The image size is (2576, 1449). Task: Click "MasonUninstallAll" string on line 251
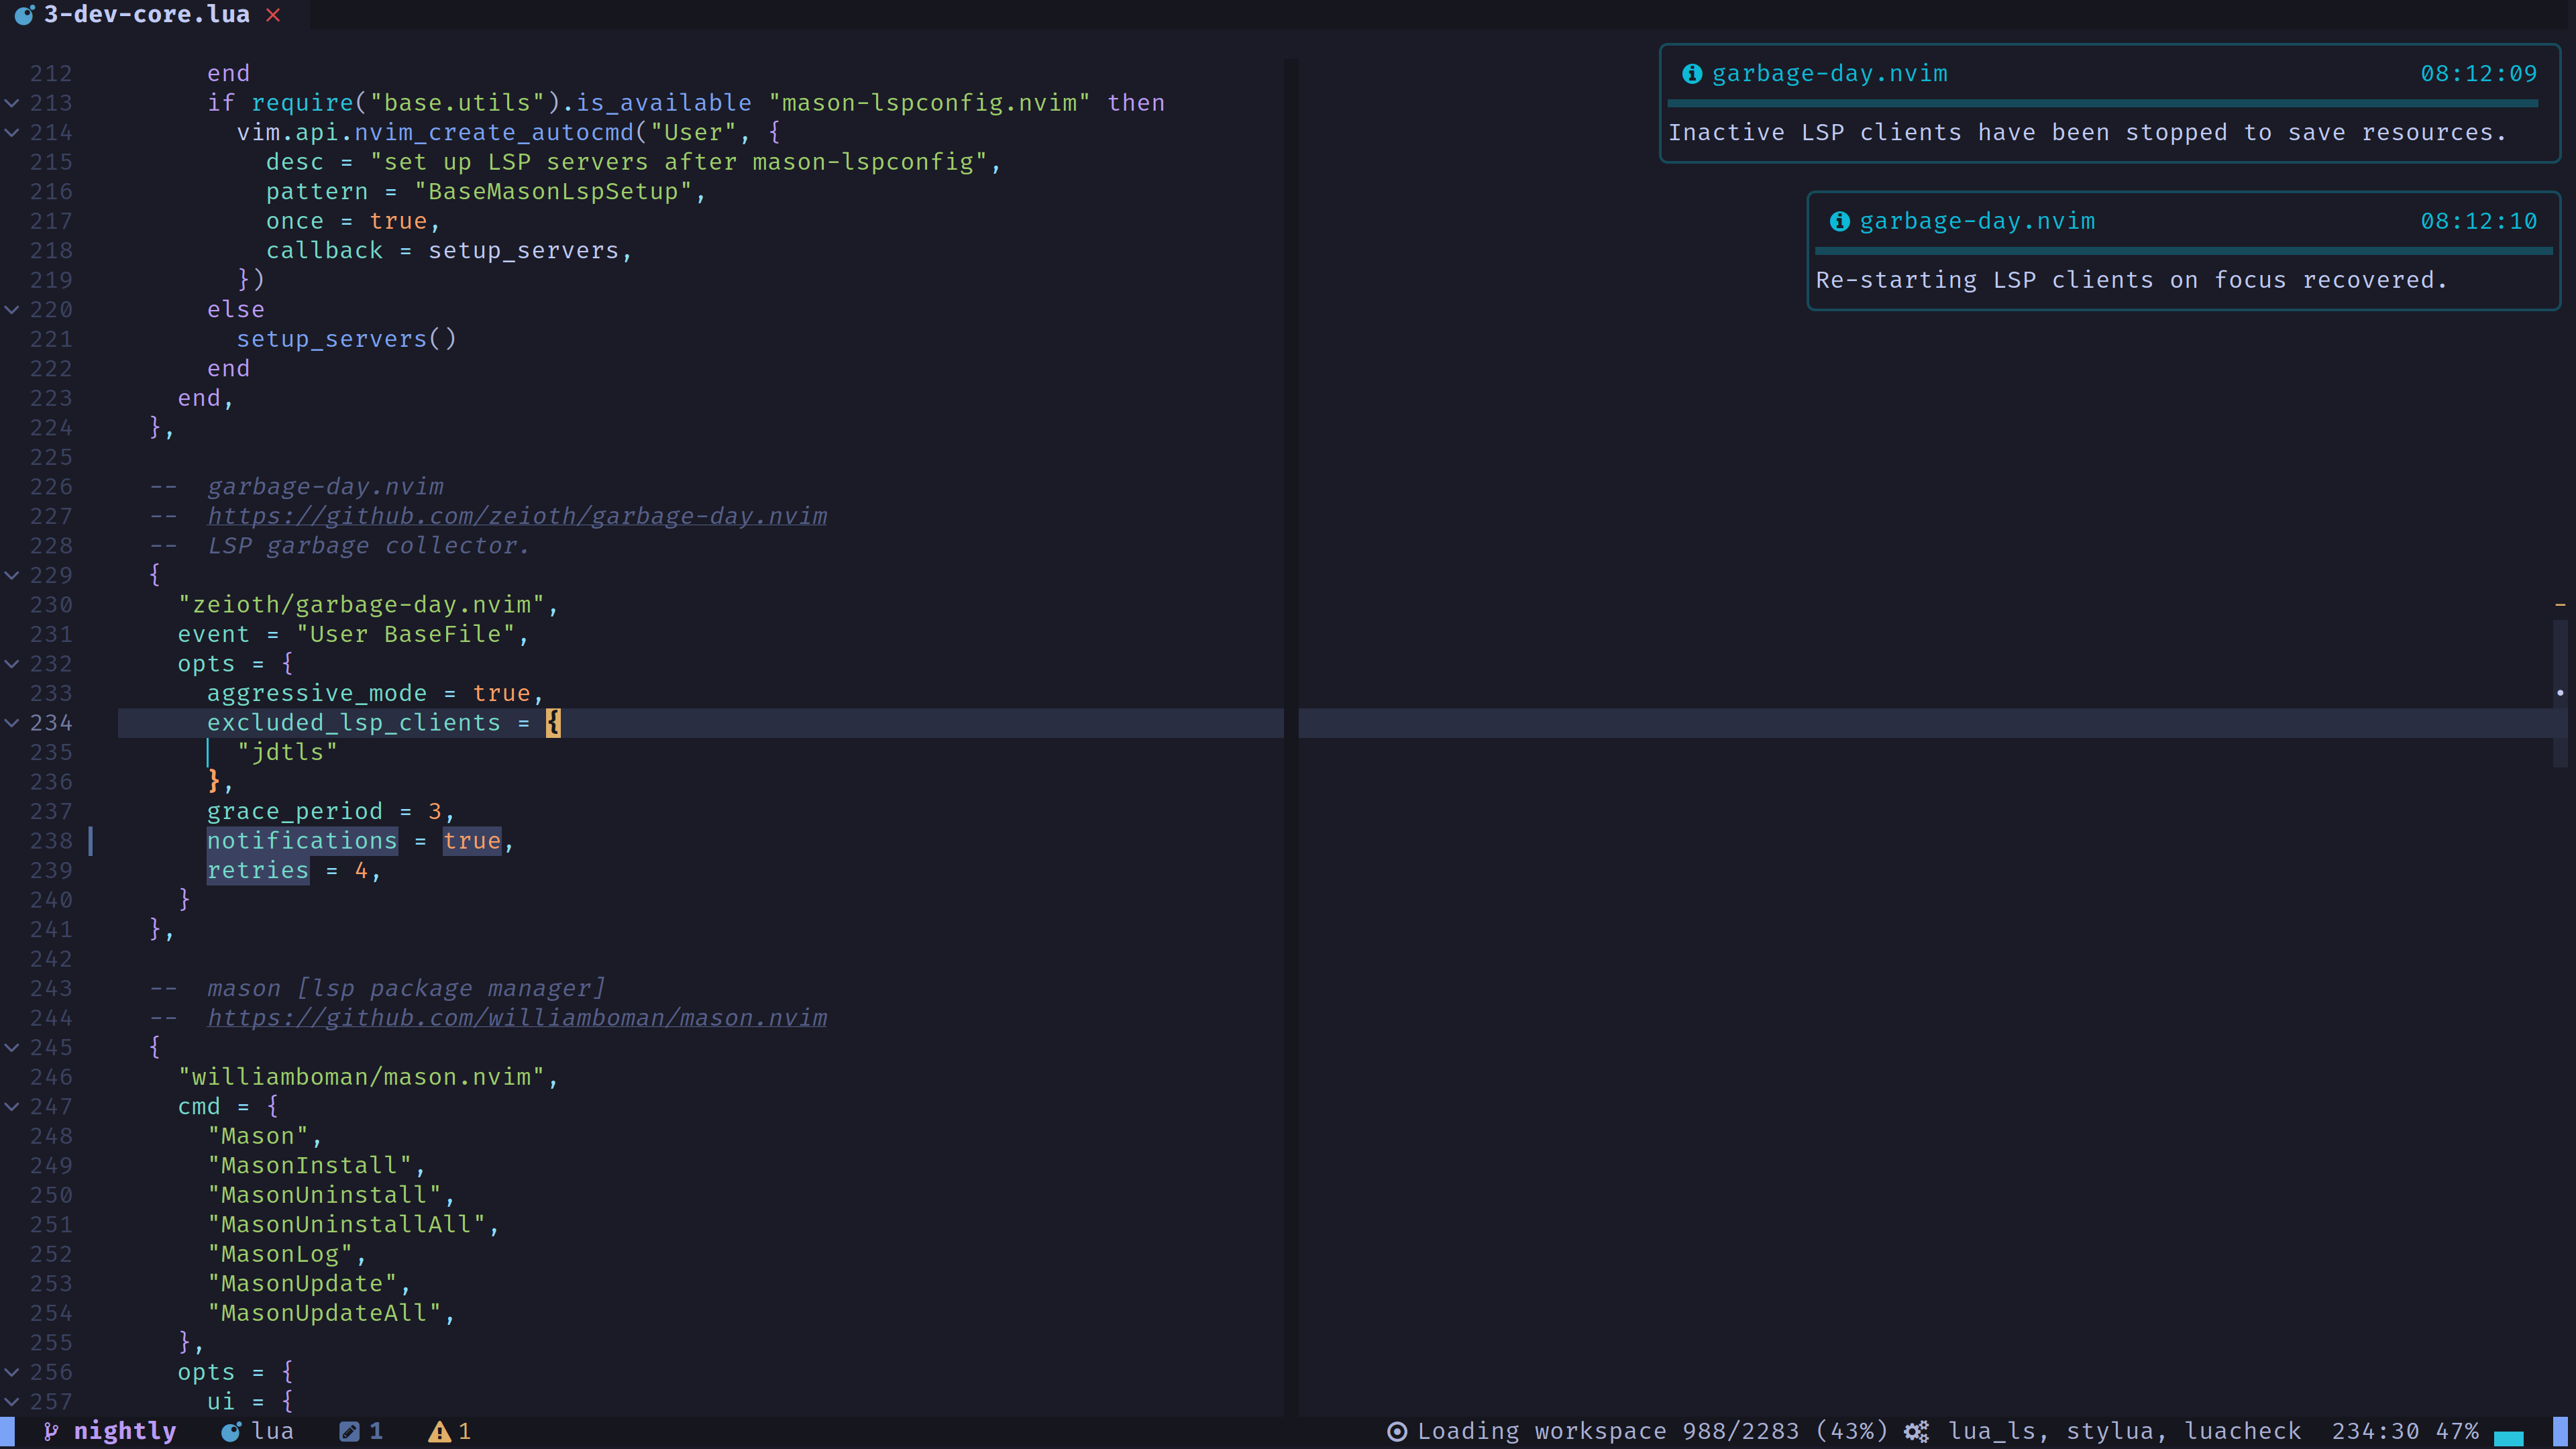point(346,1225)
